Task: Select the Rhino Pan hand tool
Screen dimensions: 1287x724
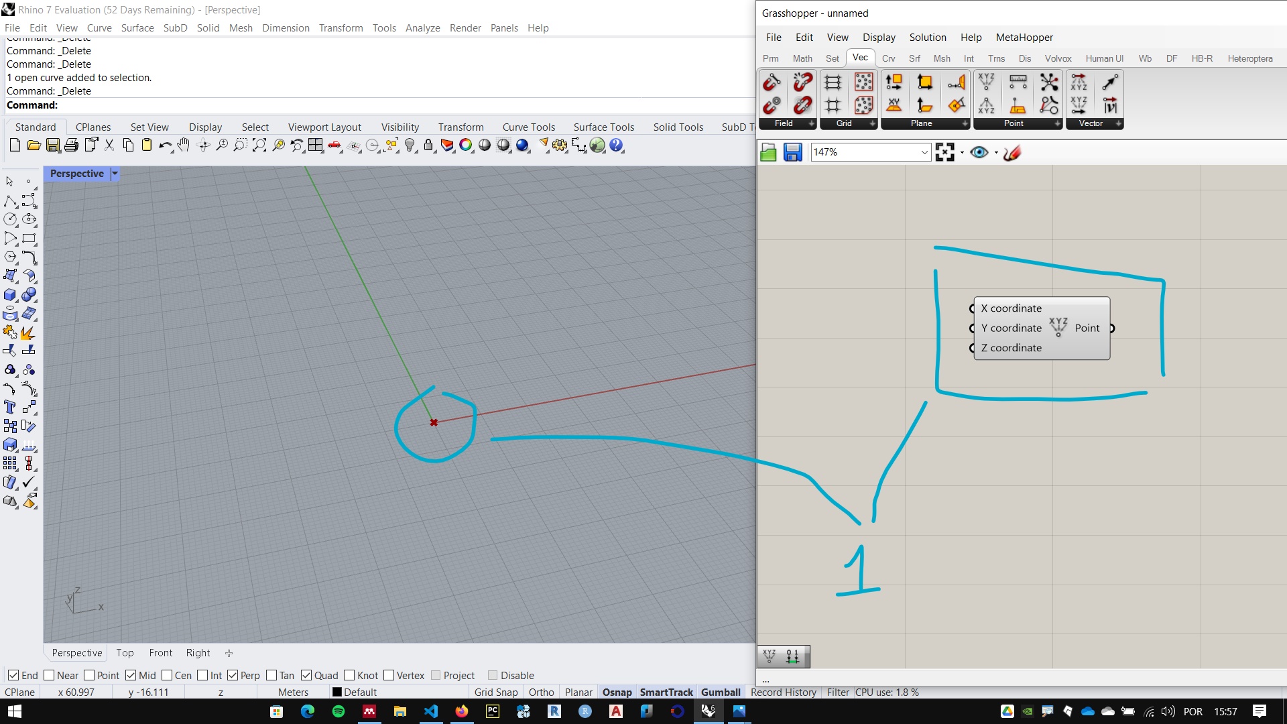Action: point(184,145)
